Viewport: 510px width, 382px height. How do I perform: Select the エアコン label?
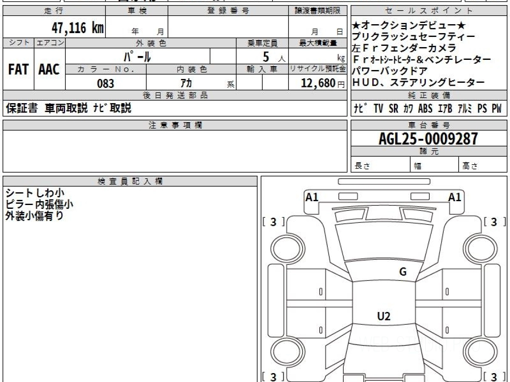(x=50, y=43)
